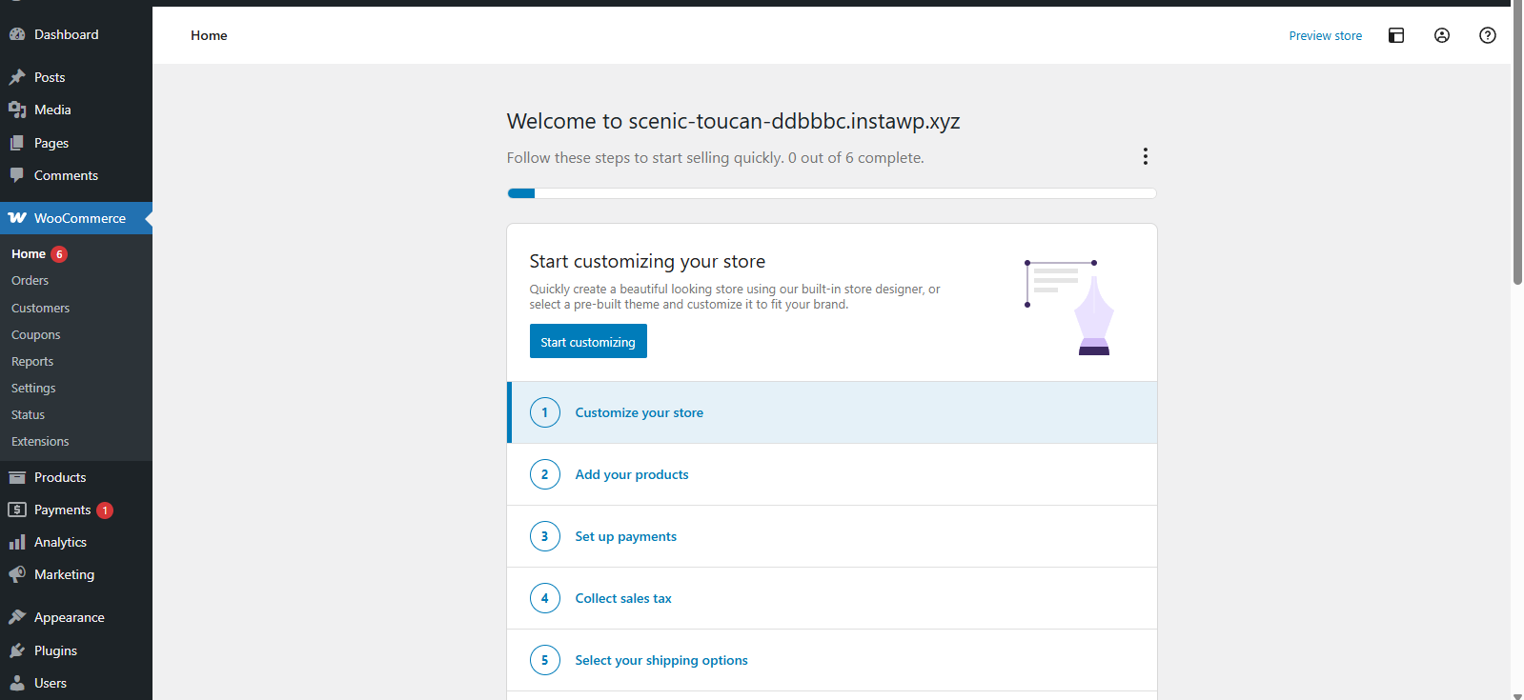1524x700 pixels.
Task: Click the Payments dollar icon
Action: (17, 510)
